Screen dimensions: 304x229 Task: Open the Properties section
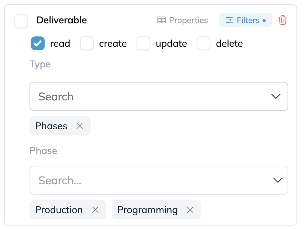[x=183, y=20]
